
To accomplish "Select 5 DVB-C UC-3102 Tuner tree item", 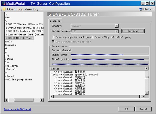I will 19,38.
